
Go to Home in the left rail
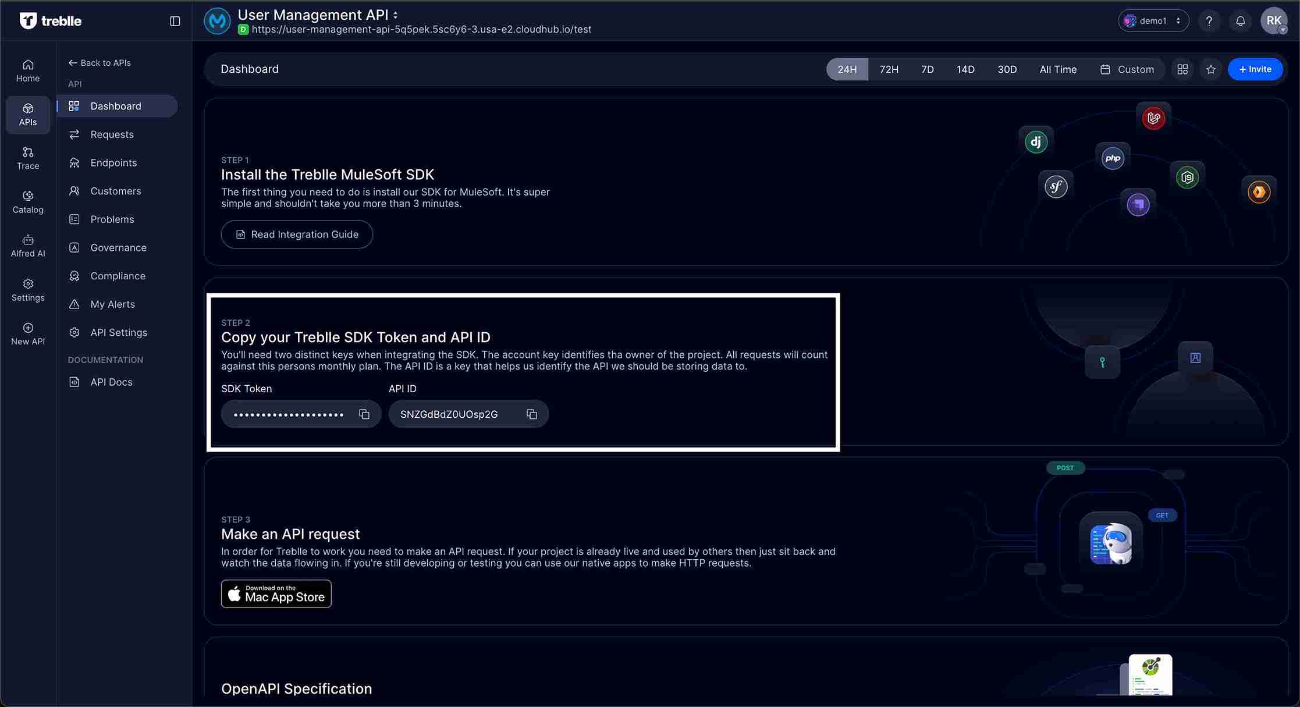(x=28, y=70)
